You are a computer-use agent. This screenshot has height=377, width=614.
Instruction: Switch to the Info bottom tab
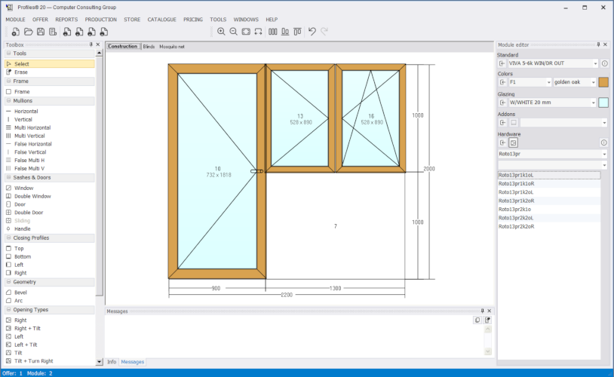pyautogui.click(x=112, y=362)
